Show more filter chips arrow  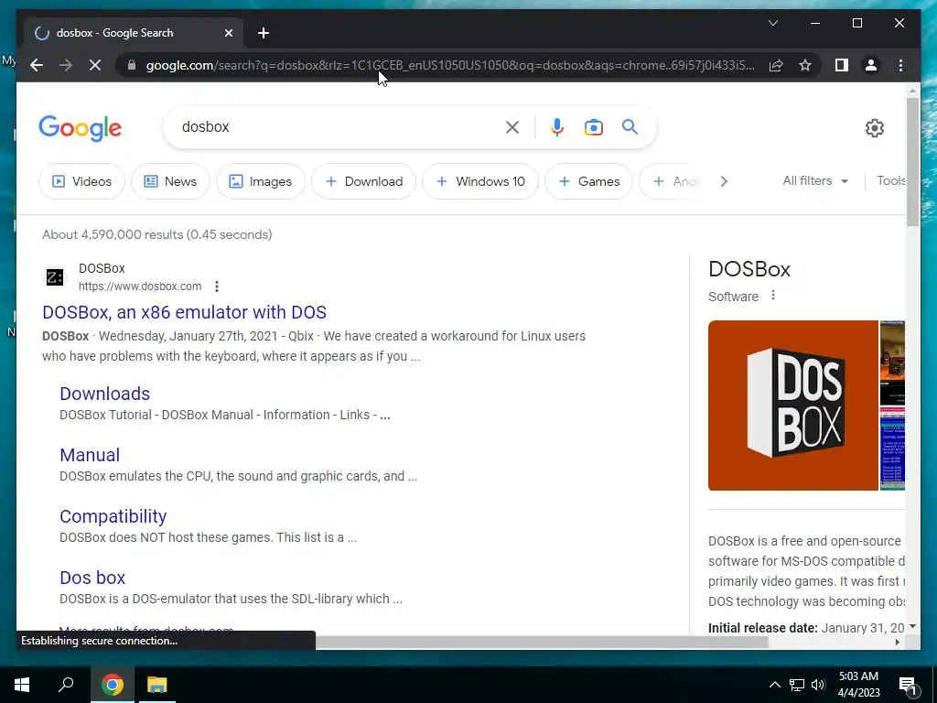(724, 181)
